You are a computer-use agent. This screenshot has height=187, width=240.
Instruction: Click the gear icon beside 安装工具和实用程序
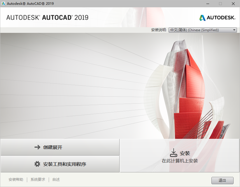tap(37, 164)
